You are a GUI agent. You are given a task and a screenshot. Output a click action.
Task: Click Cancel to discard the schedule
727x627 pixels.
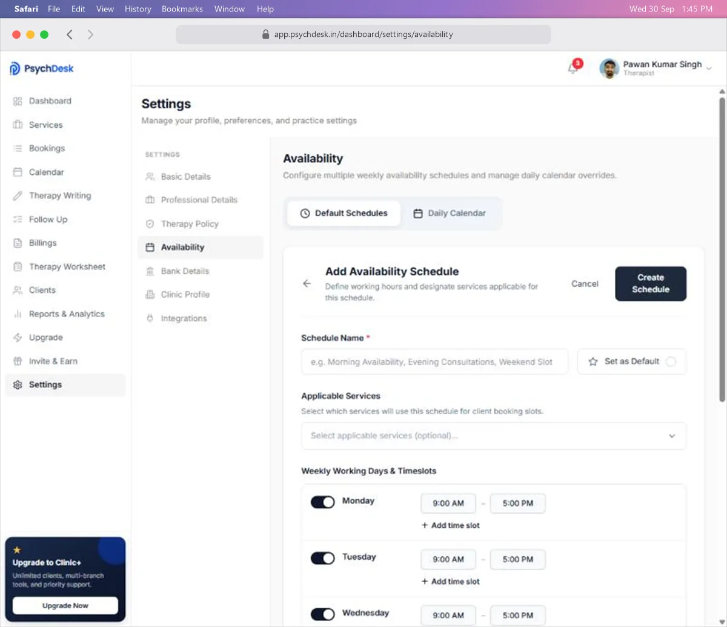pos(585,283)
